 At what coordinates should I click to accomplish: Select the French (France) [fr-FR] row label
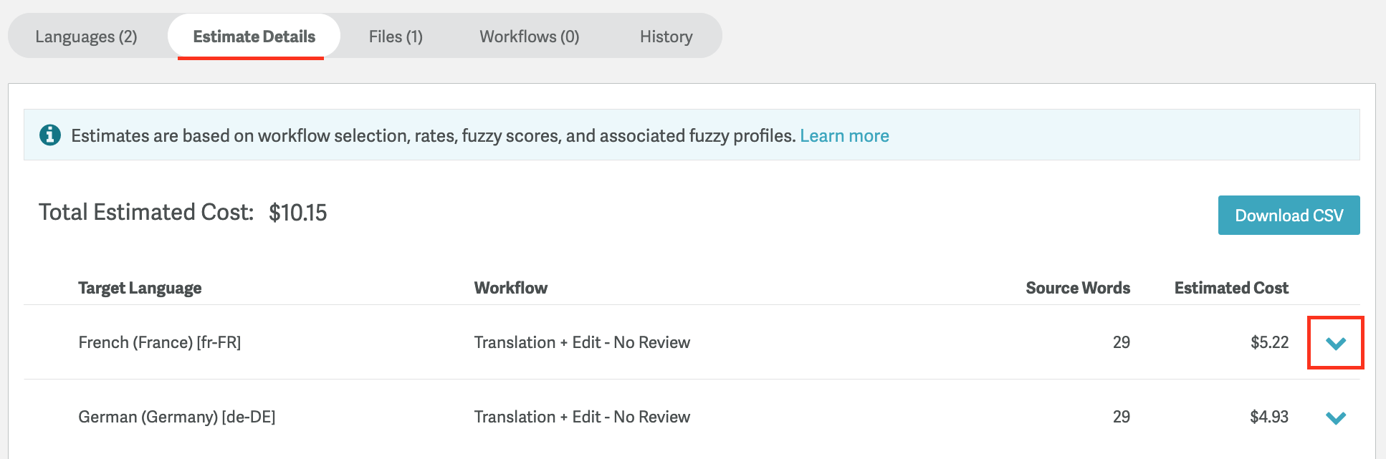pos(160,342)
